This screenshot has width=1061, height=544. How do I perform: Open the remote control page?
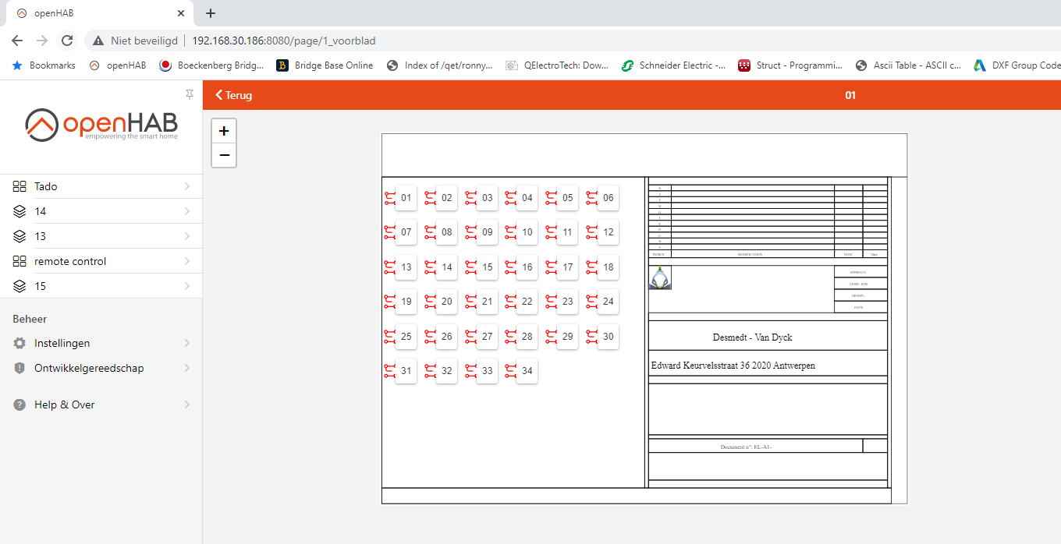(x=101, y=261)
